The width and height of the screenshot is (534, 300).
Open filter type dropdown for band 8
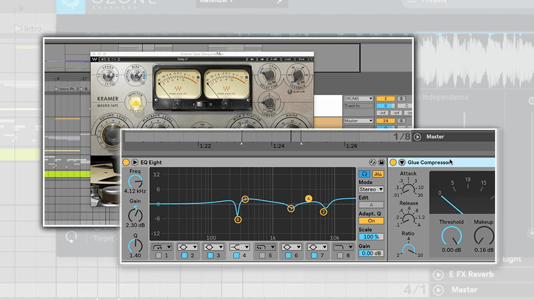point(343,247)
